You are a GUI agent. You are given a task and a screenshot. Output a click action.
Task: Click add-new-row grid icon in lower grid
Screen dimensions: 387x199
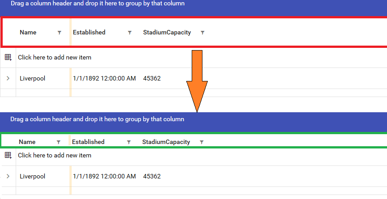coord(8,156)
